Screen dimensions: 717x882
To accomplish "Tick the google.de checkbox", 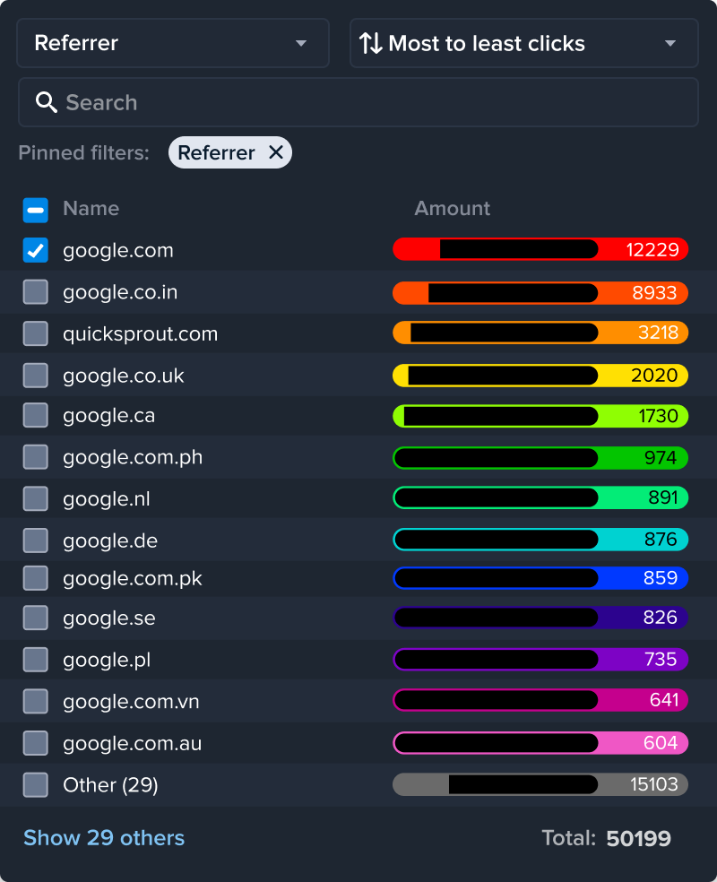I will (x=35, y=540).
